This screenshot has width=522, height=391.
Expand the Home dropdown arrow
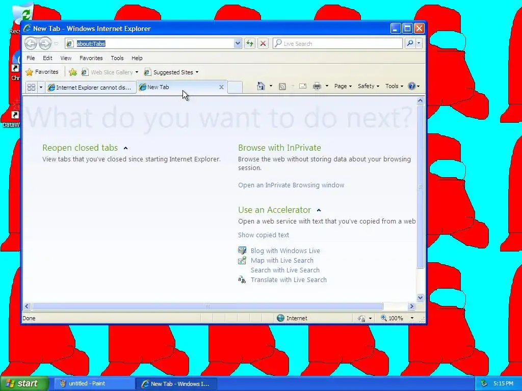(x=271, y=86)
